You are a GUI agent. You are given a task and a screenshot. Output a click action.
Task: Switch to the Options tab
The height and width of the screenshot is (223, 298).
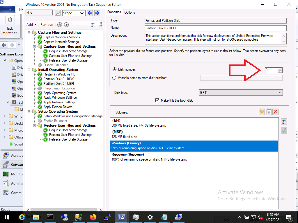130,12
